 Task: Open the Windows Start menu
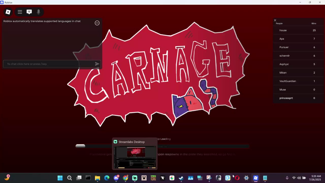coord(60,178)
